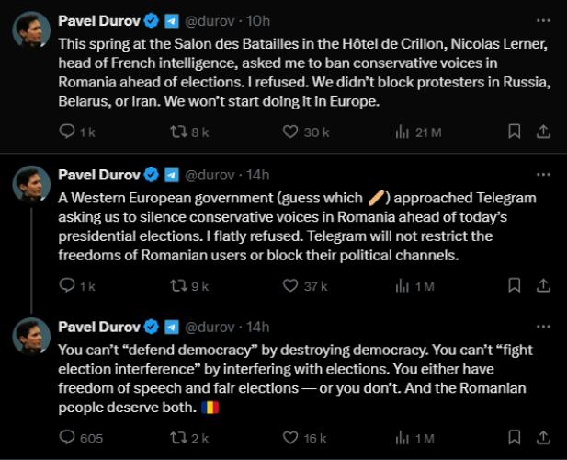The height and width of the screenshot is (460, 567).
Task: Open Pavel Durov's avatar on middle tweet
Action: (x=31, y=184)
